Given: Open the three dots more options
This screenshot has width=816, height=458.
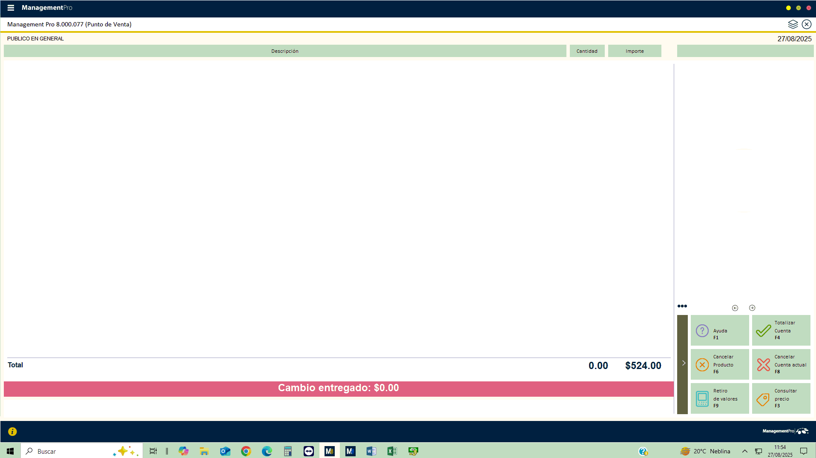Looking at the screenshot, I should [x=682, y=306].
